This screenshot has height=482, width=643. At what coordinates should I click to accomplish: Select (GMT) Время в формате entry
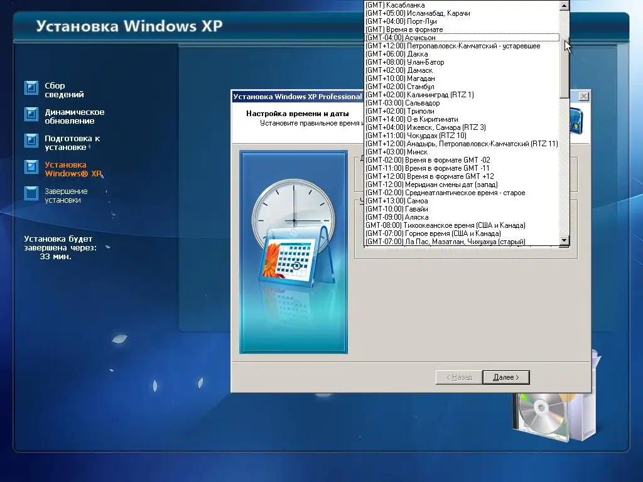click(462, 29)
